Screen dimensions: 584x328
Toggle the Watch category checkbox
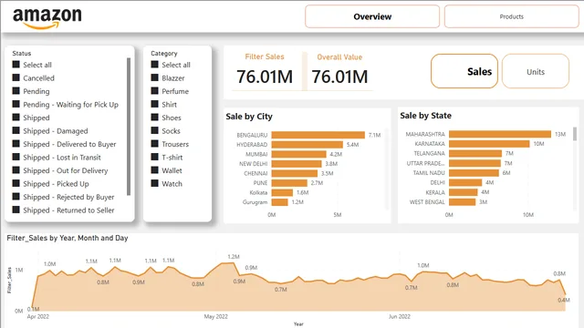point(154,183)
